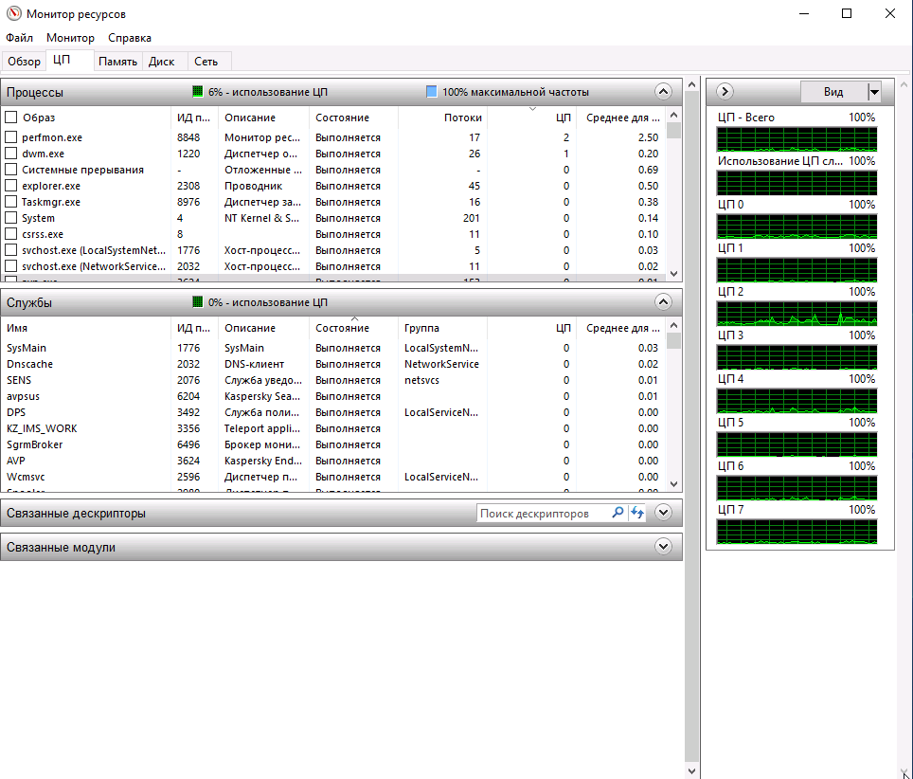Click the ЦП 2 usage graph
This screenshot has width=913, height=779.
point(797,314)
